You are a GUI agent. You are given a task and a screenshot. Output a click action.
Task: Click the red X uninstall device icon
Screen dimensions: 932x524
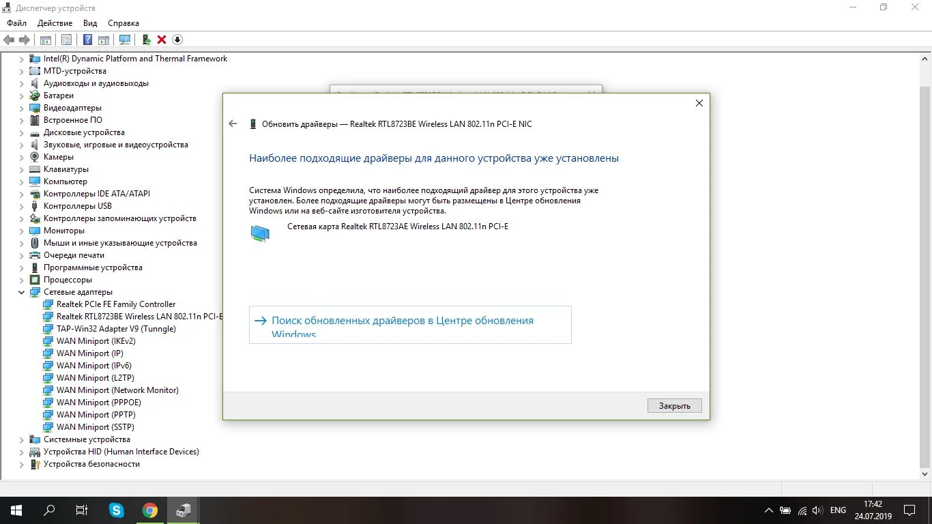pos(162,40)
